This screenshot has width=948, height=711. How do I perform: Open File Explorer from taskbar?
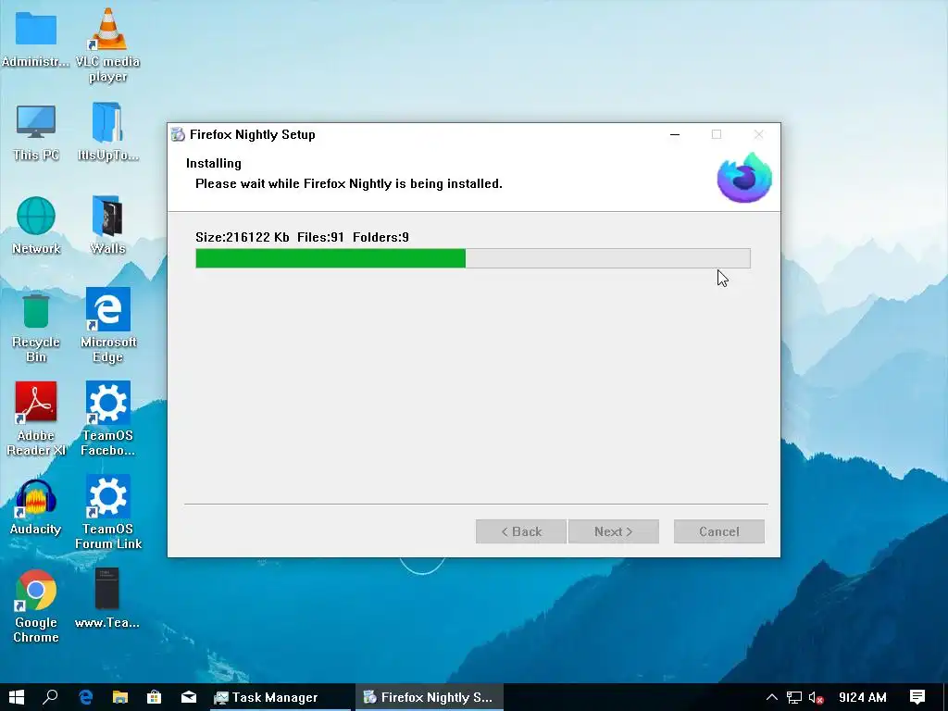120,697
